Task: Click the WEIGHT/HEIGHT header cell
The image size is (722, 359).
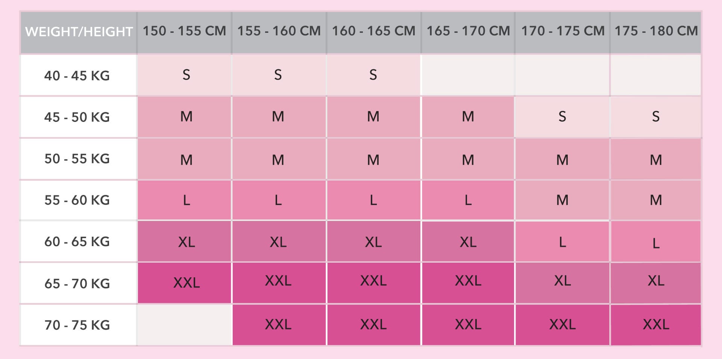Action: (x=79, y=32)
